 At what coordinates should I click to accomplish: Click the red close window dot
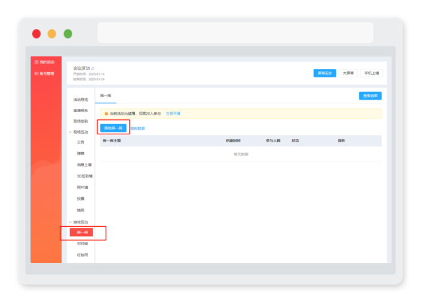37,34
